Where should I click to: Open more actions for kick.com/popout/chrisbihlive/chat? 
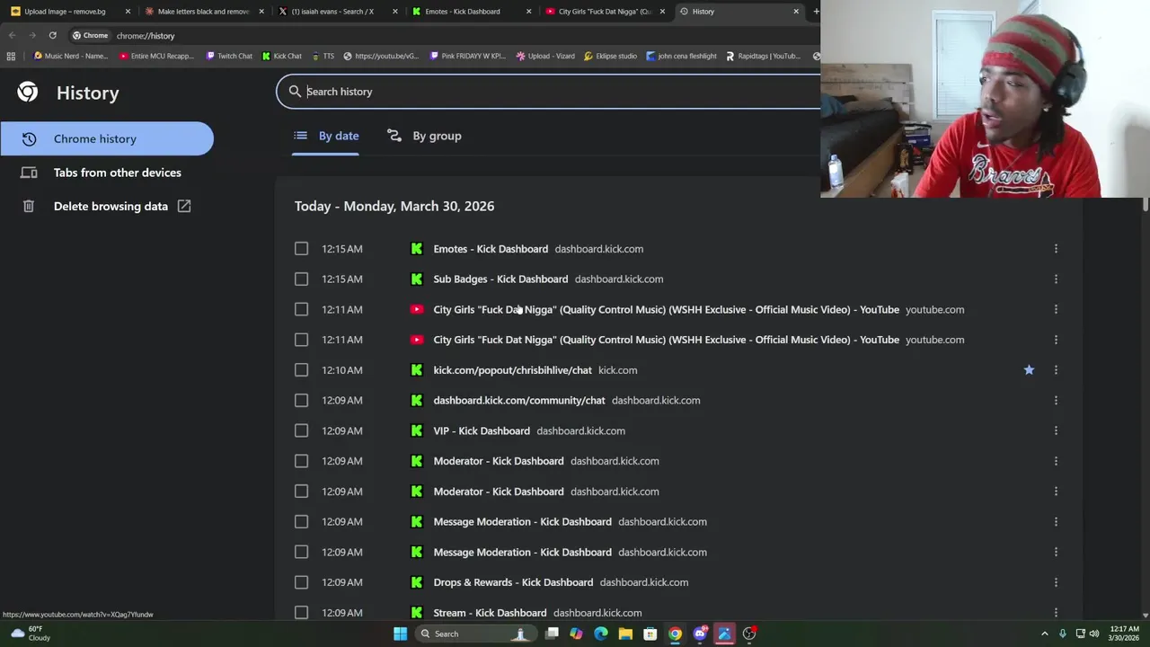[x=1056, y=370]
